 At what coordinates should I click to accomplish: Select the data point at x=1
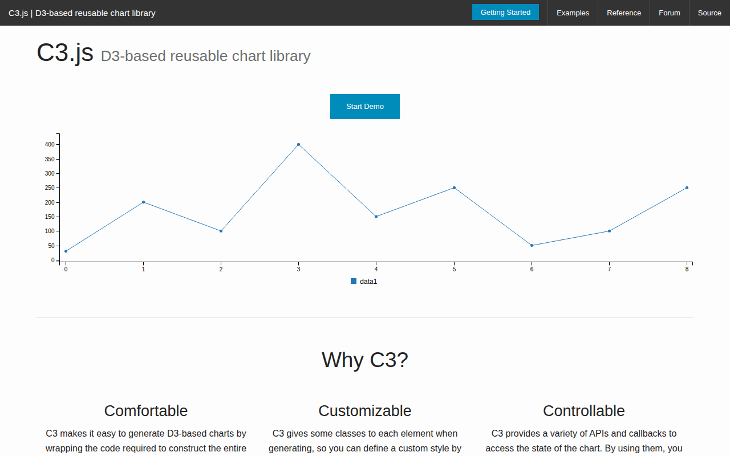pos(143,202)
